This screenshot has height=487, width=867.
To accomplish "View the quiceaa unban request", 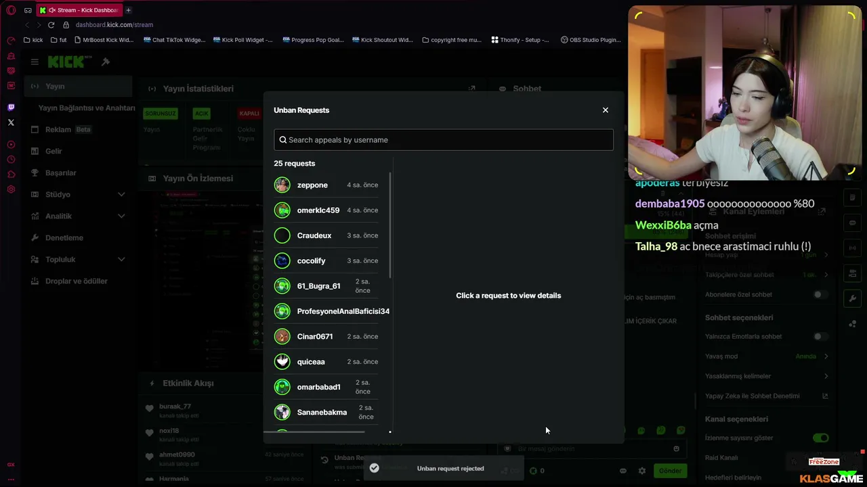I will 326,362.
